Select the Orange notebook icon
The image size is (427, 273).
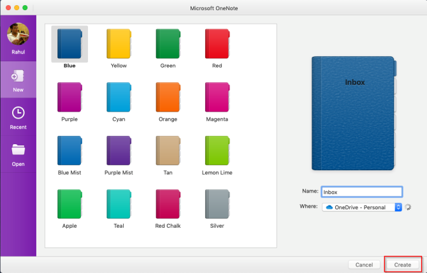click(168, 98)
